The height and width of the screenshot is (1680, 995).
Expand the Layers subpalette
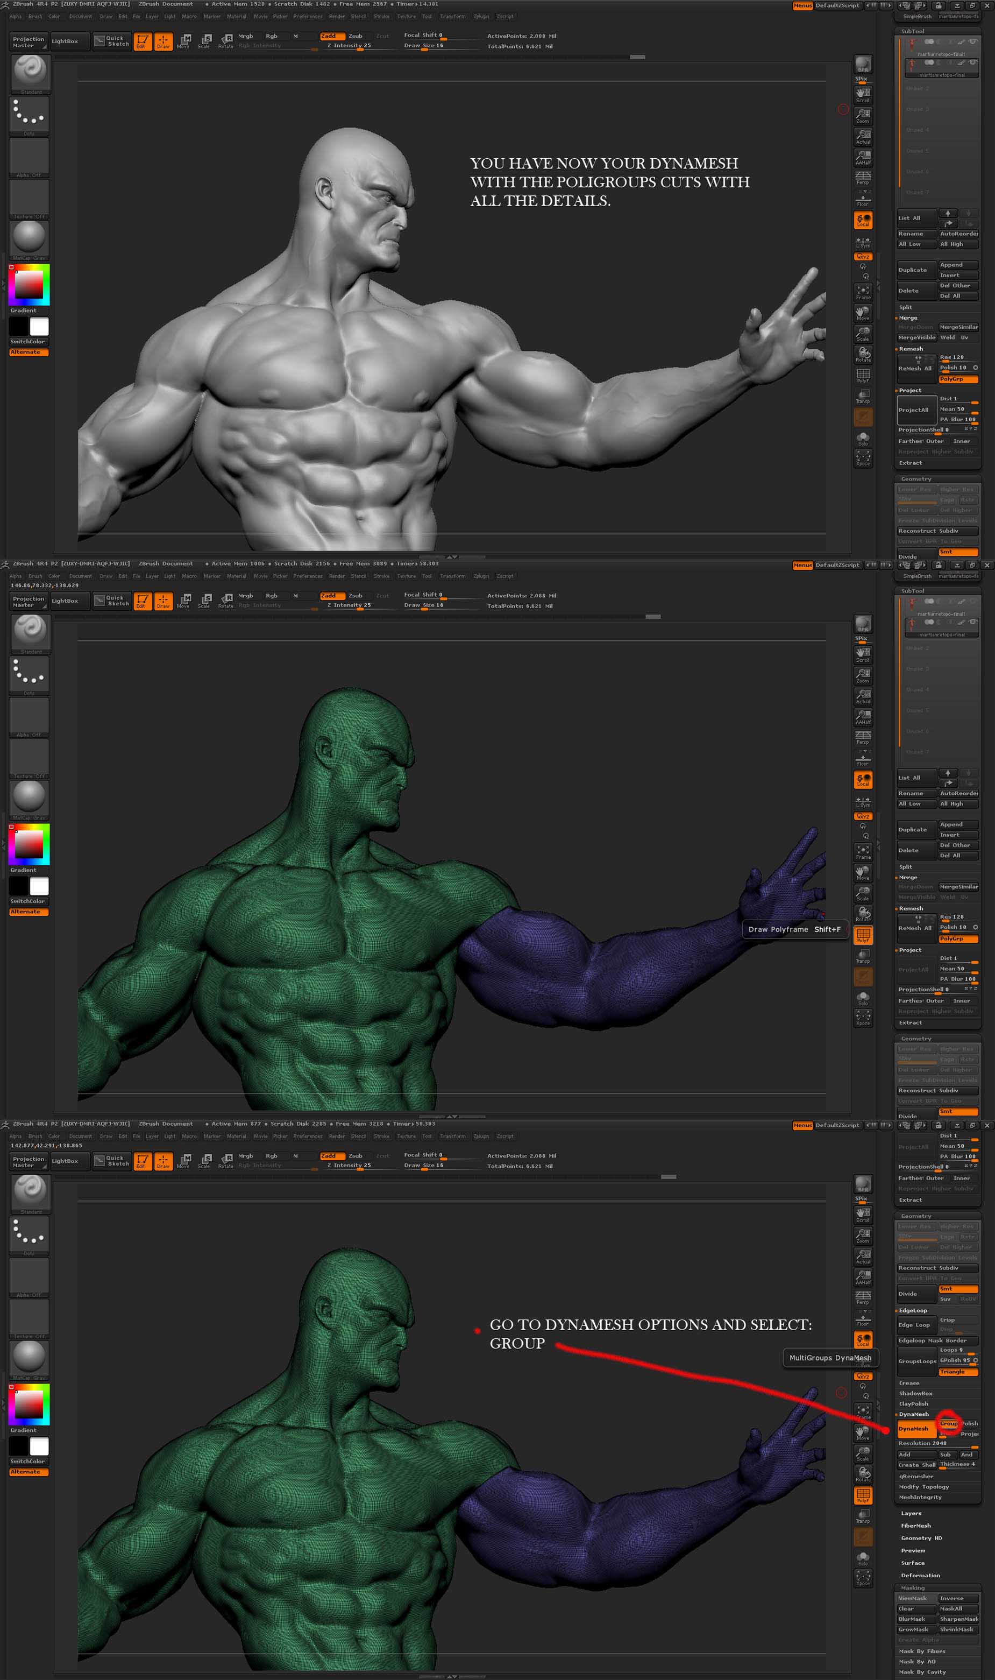point(911,1513)
